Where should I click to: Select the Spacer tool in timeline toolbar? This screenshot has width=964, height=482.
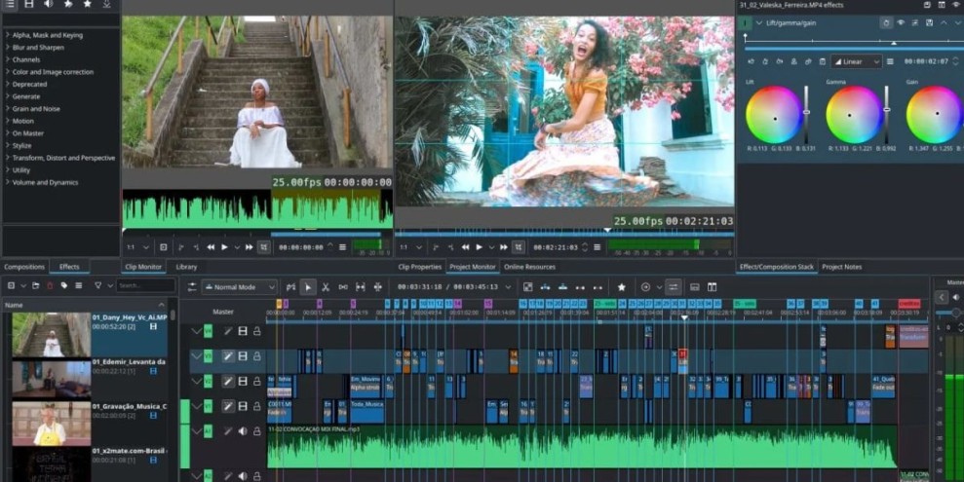coord(343,286)
